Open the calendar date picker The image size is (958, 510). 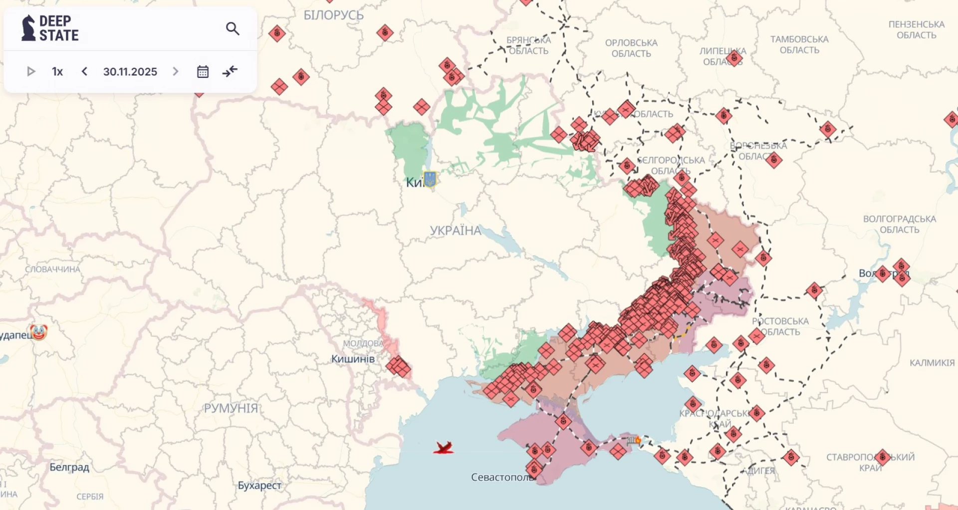(203, 71)
